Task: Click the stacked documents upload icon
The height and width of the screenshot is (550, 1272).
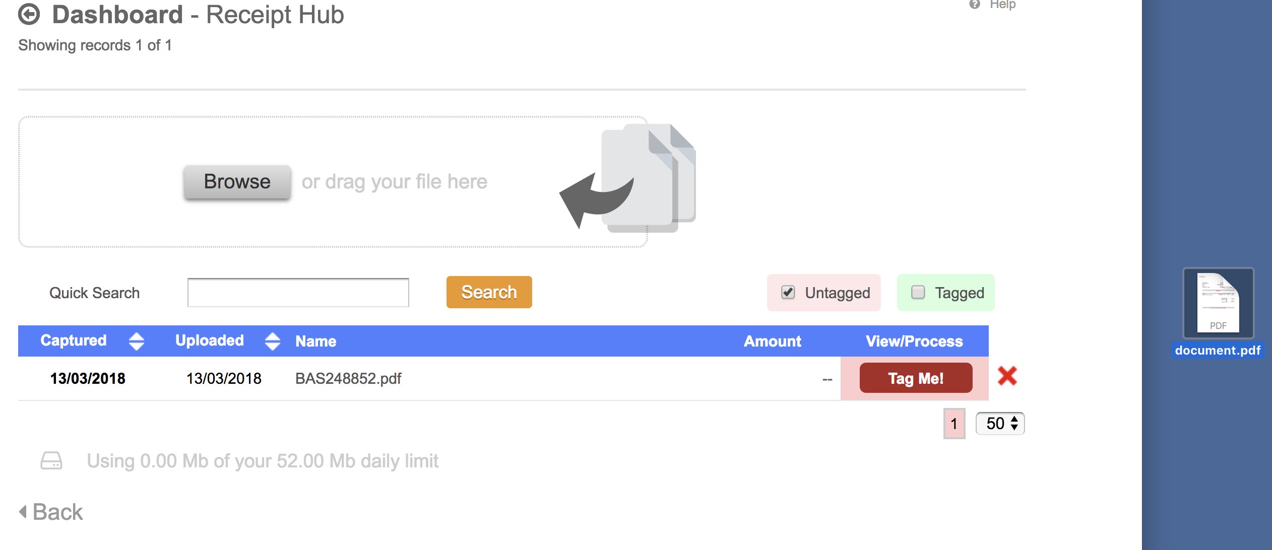Action: (627, 178)
